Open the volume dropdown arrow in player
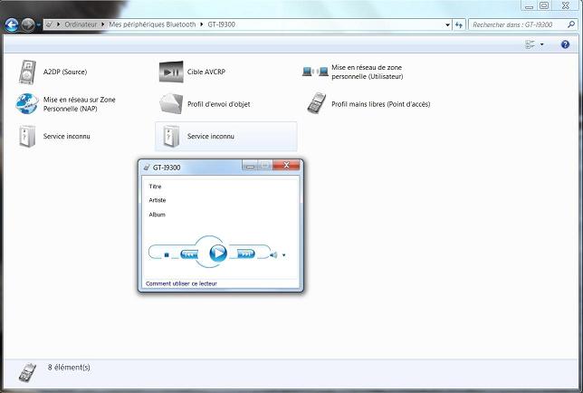Image resolution: width=583 pixels, height=393 pixels. (x=283, y=255)
